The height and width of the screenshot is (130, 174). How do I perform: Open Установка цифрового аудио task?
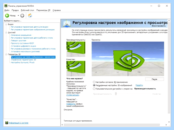pyautogui.click(x=23, y=46)
